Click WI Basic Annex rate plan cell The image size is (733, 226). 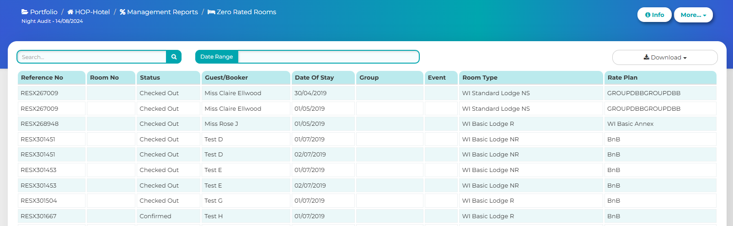point(660,124)
